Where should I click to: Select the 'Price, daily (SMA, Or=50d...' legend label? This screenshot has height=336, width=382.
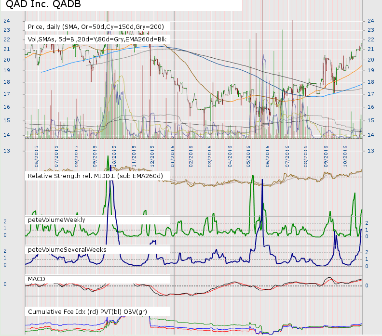[96, 27]
